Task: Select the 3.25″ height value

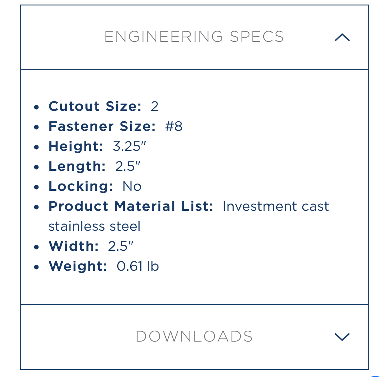Action: pos(129,146)
